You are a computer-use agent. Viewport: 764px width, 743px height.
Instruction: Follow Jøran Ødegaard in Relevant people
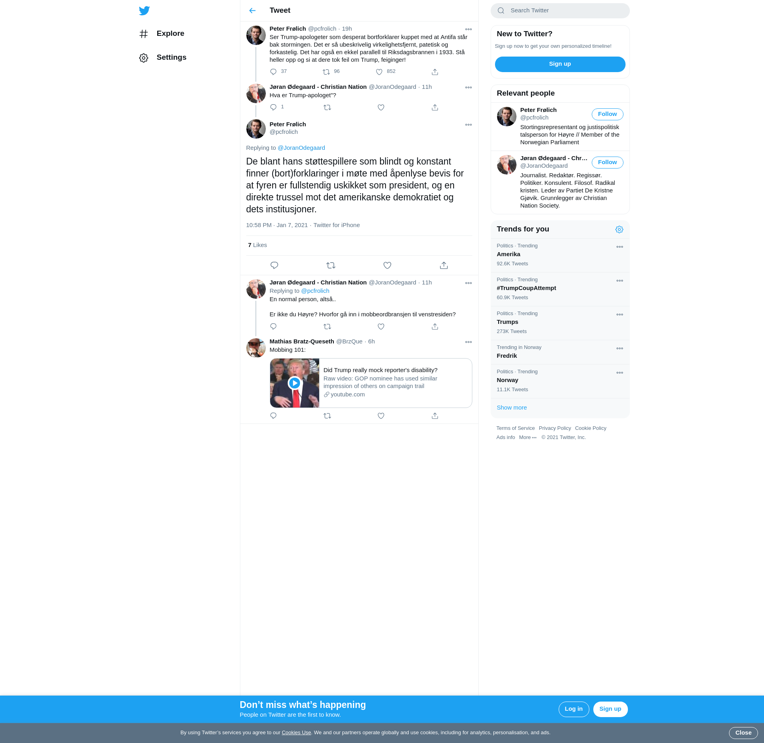607,163
